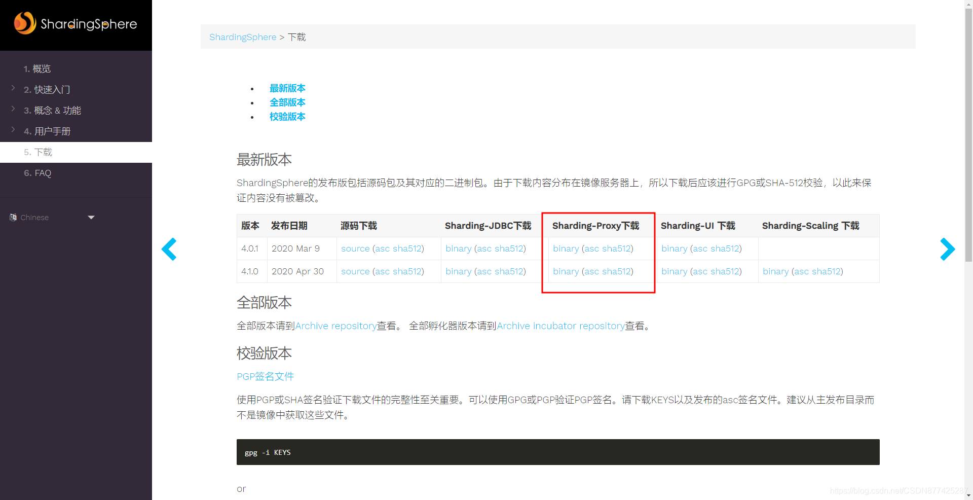Open sha512 for 4.1.0 Sharding-JDBC binary
This screenshot has width=973, height=500.
[509, 271]
